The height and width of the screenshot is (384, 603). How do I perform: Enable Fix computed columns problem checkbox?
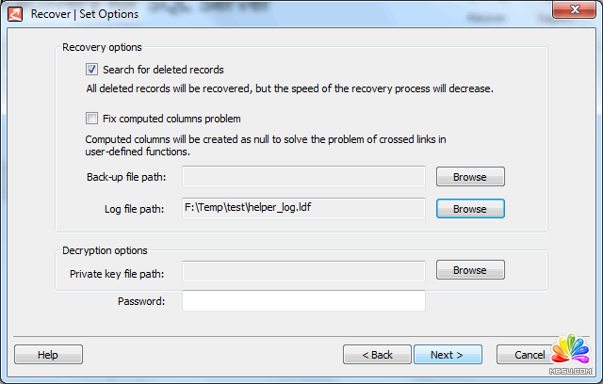tap(91, 119)
